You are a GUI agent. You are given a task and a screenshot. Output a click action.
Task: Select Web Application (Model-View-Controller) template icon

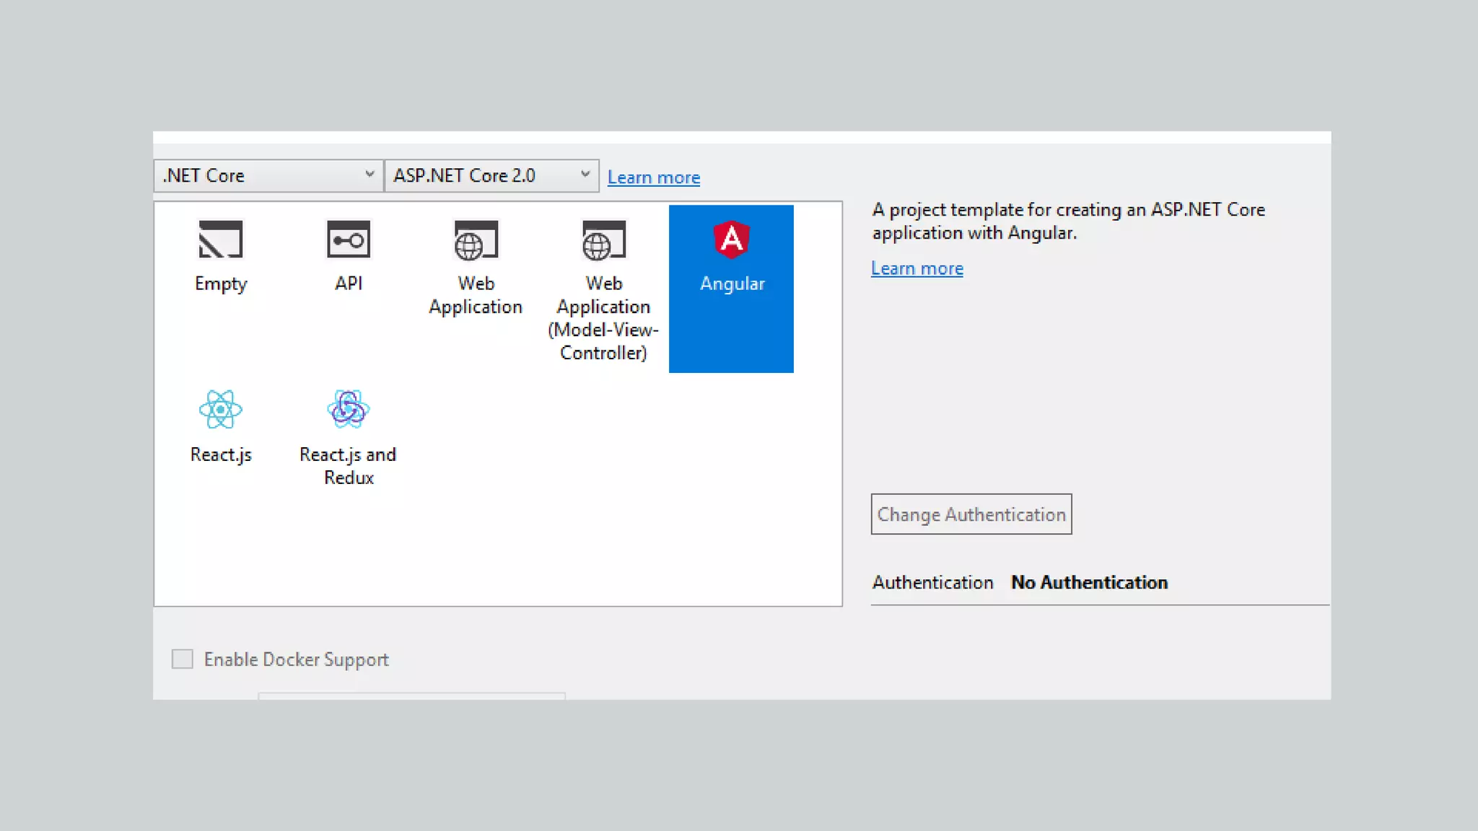(x=604, y=239)
